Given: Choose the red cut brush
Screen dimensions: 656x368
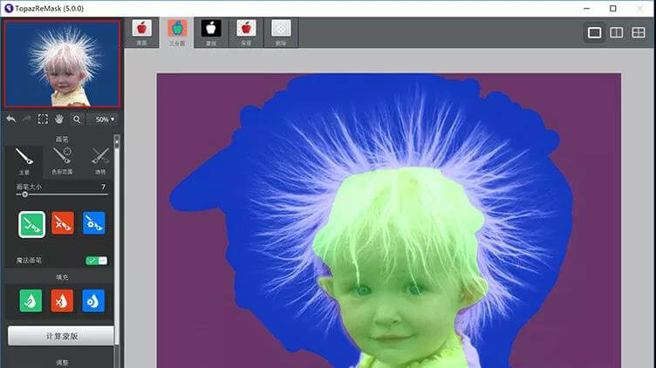Looking at the screenshot, I should (x=63, y=223).
